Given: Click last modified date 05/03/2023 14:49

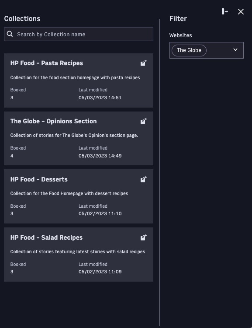Looking at the screenshot, I should [100, 156].
